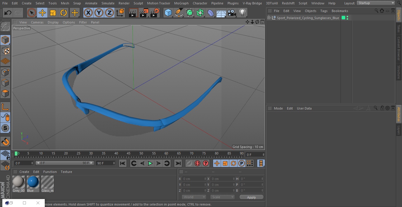
Task: Switch to Polygons mode
Action: click(x=5, y=93)
